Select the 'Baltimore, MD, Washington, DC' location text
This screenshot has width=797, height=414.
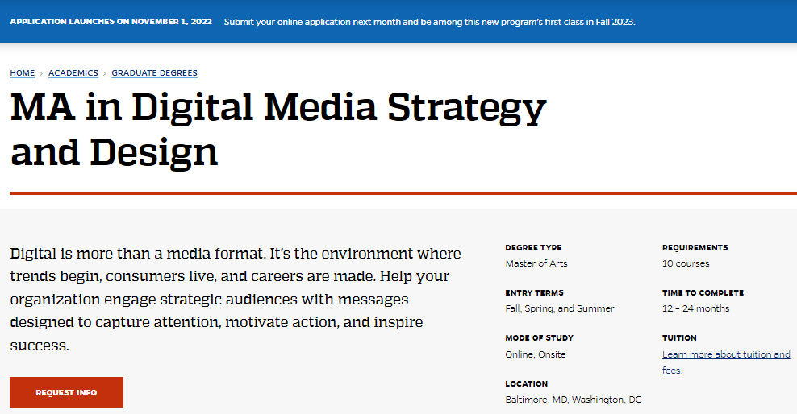coord(573,400)
